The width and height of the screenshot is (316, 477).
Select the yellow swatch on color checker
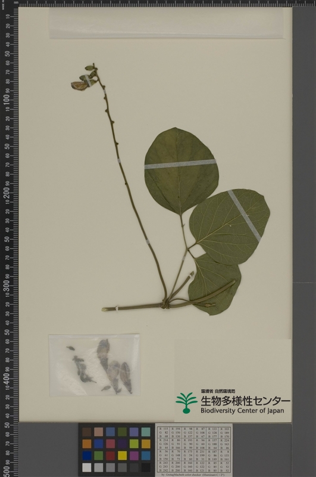tap(122, 456)
